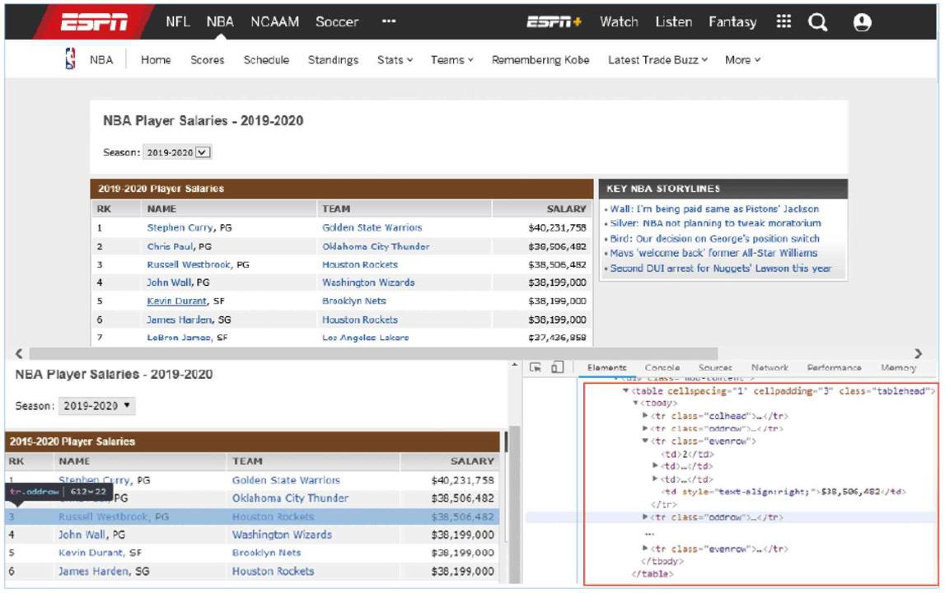Image resolution: width=945 pixels, height=593 pixels.
Task: Open the user profile icon
Action: click(x=862, y=23)
